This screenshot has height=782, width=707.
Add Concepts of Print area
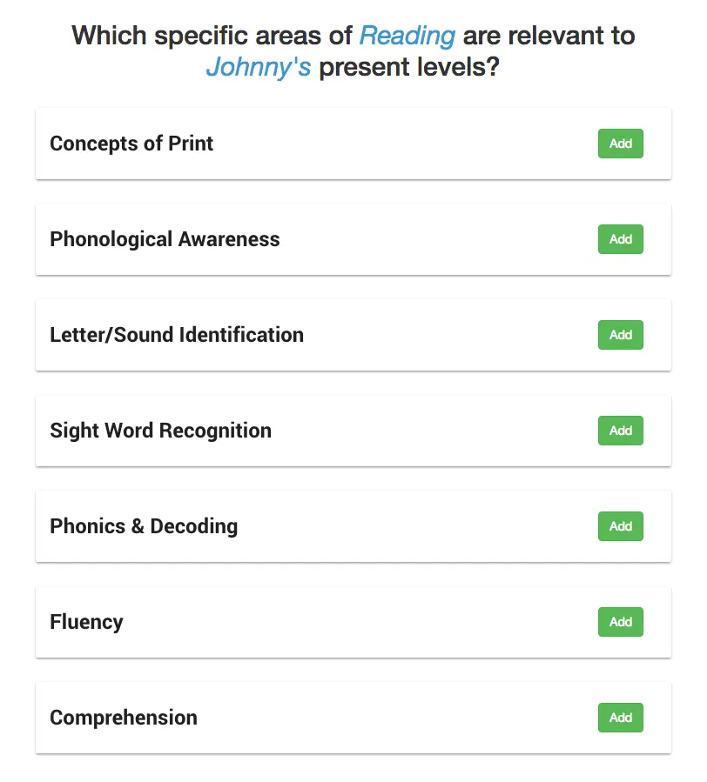point(620,144)
